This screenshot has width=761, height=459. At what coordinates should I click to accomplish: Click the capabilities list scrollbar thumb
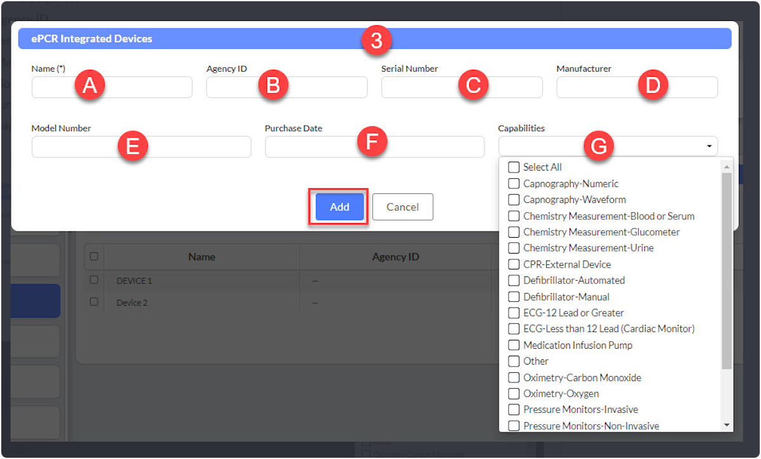(x=727, y=271)
